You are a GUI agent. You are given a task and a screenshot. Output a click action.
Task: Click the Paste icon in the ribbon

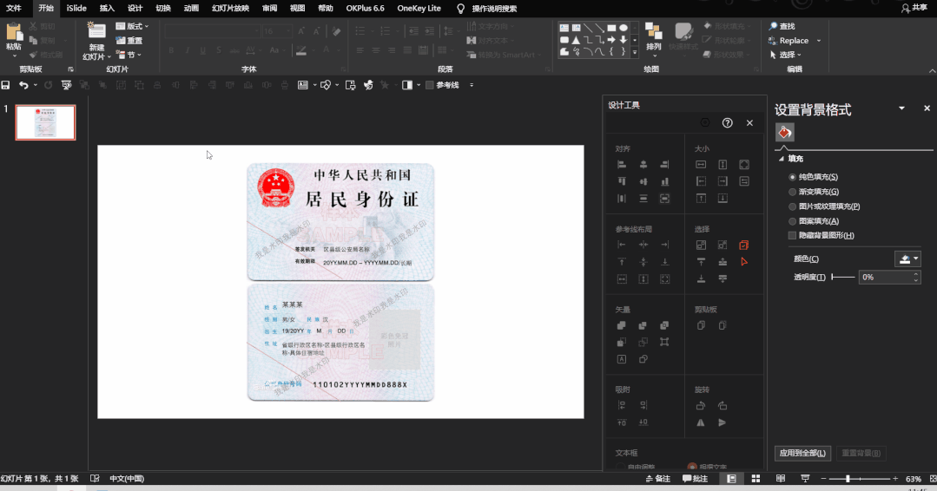(x=14, y=32)
